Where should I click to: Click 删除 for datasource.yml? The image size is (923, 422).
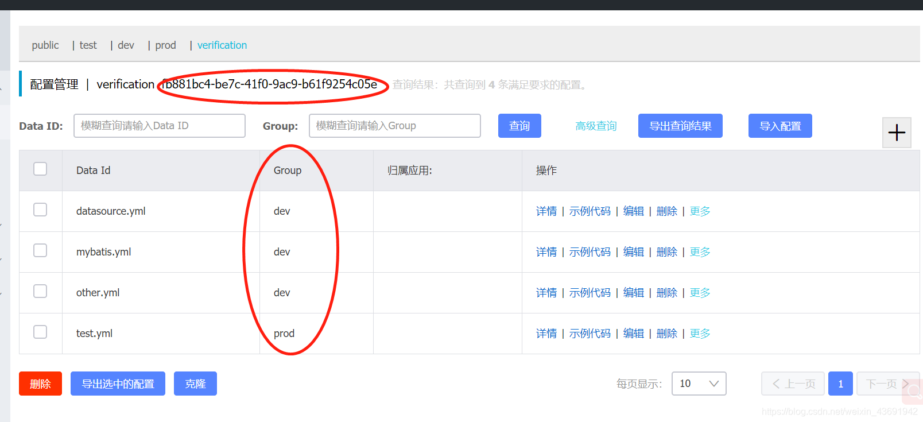pyautogui.click(x=667, y=211)
